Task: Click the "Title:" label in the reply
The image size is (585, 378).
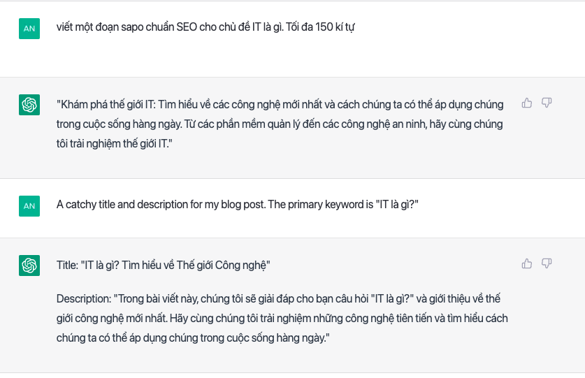Action: [x=67, y=266]
